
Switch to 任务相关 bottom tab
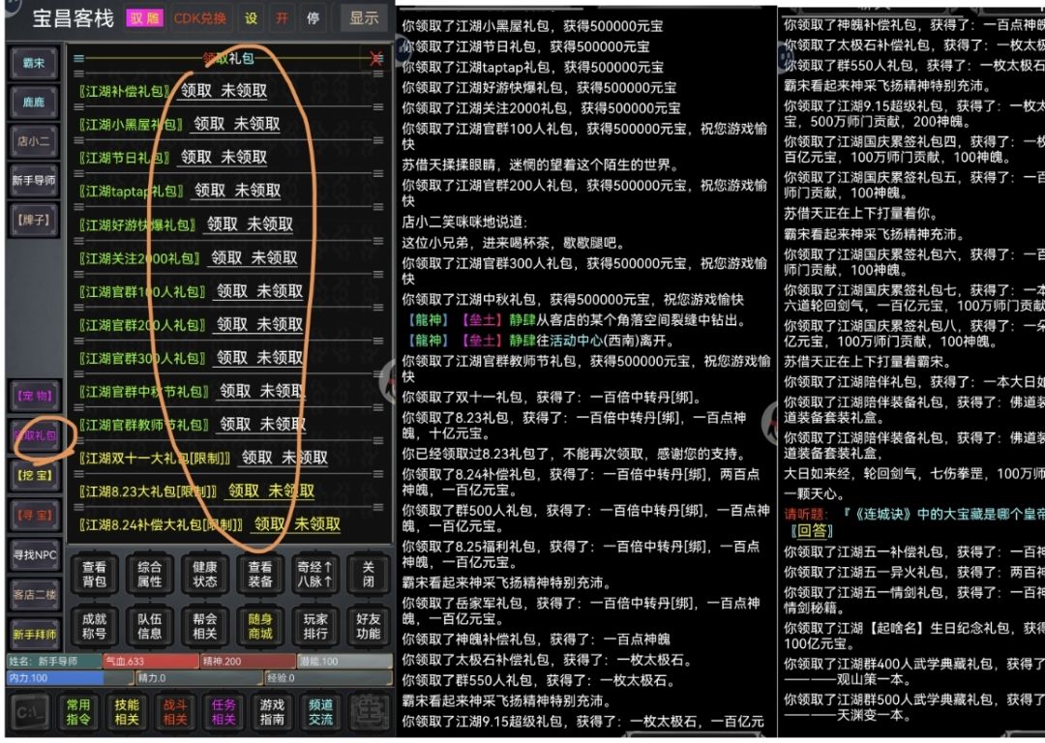[224, 712]
